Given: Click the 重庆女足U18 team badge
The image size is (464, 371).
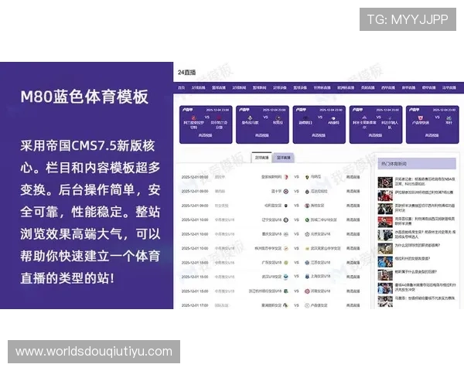Looking at the screenshot, I should point(286,234).
